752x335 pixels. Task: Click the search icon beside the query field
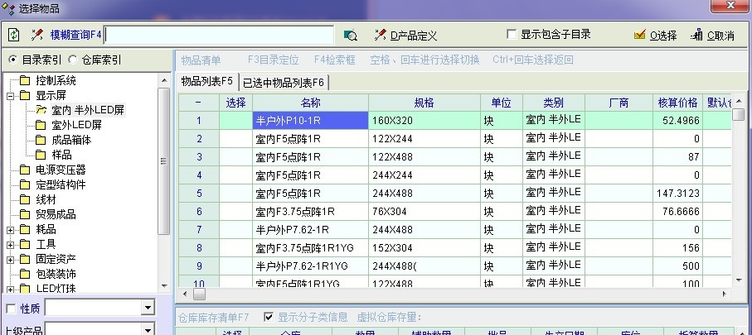pyautogui.click(x=350, y=36)
